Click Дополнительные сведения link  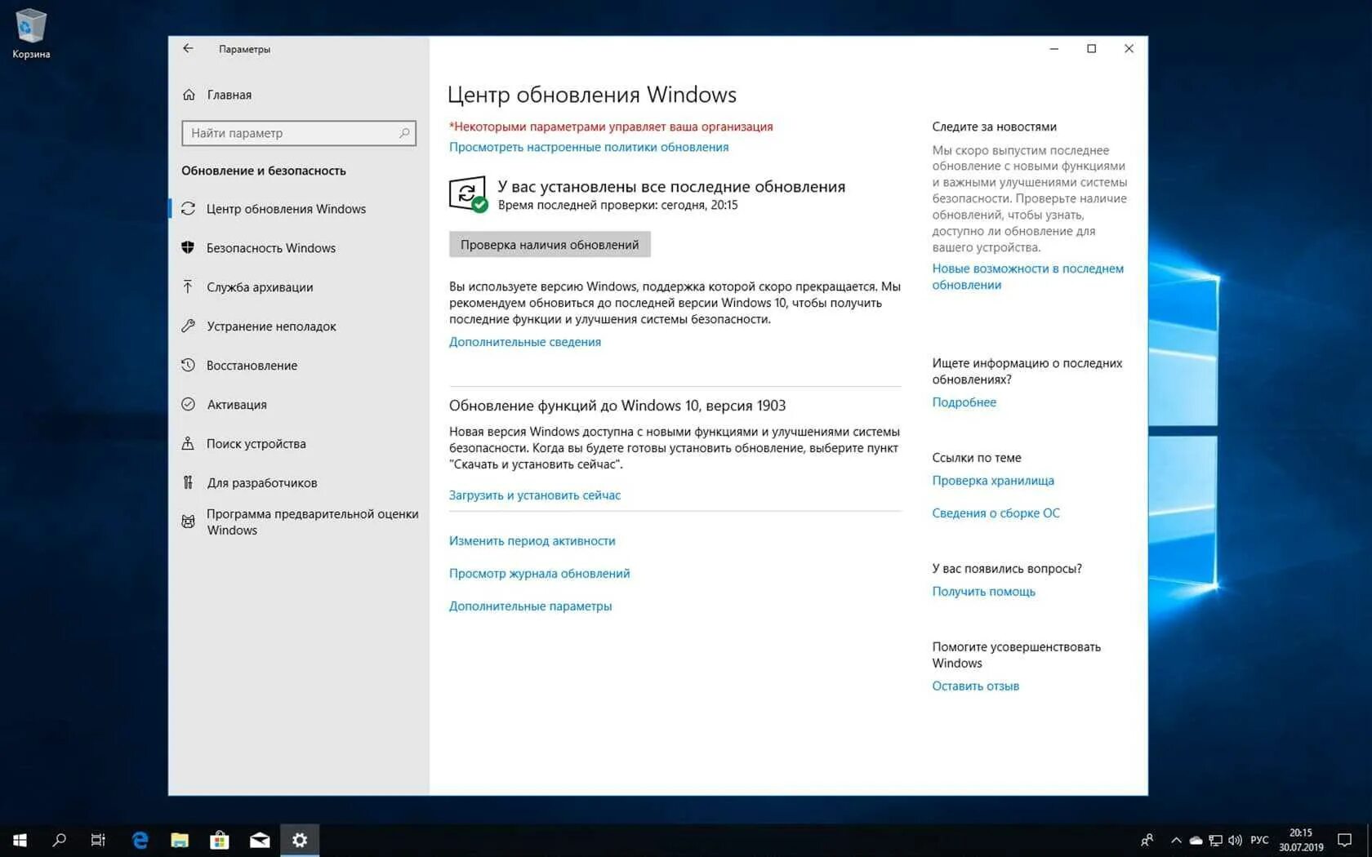[525, 342]
